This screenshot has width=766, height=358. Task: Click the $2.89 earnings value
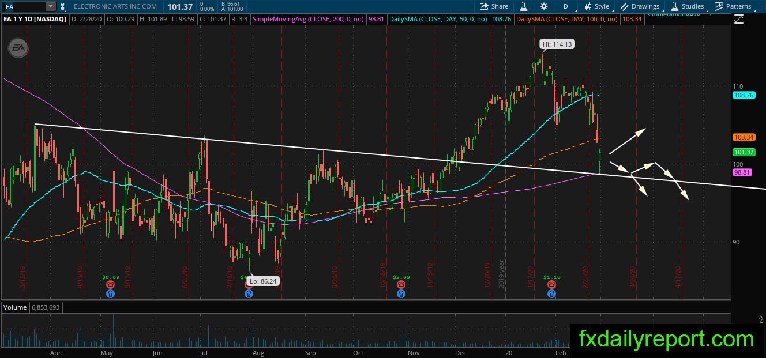click(401, 277)
